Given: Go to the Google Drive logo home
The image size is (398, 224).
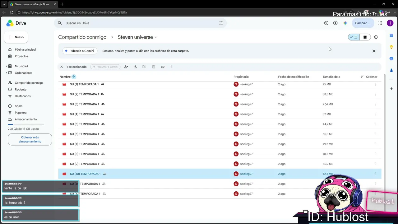Looking at the screenshot, I should [x=16, y=23].
